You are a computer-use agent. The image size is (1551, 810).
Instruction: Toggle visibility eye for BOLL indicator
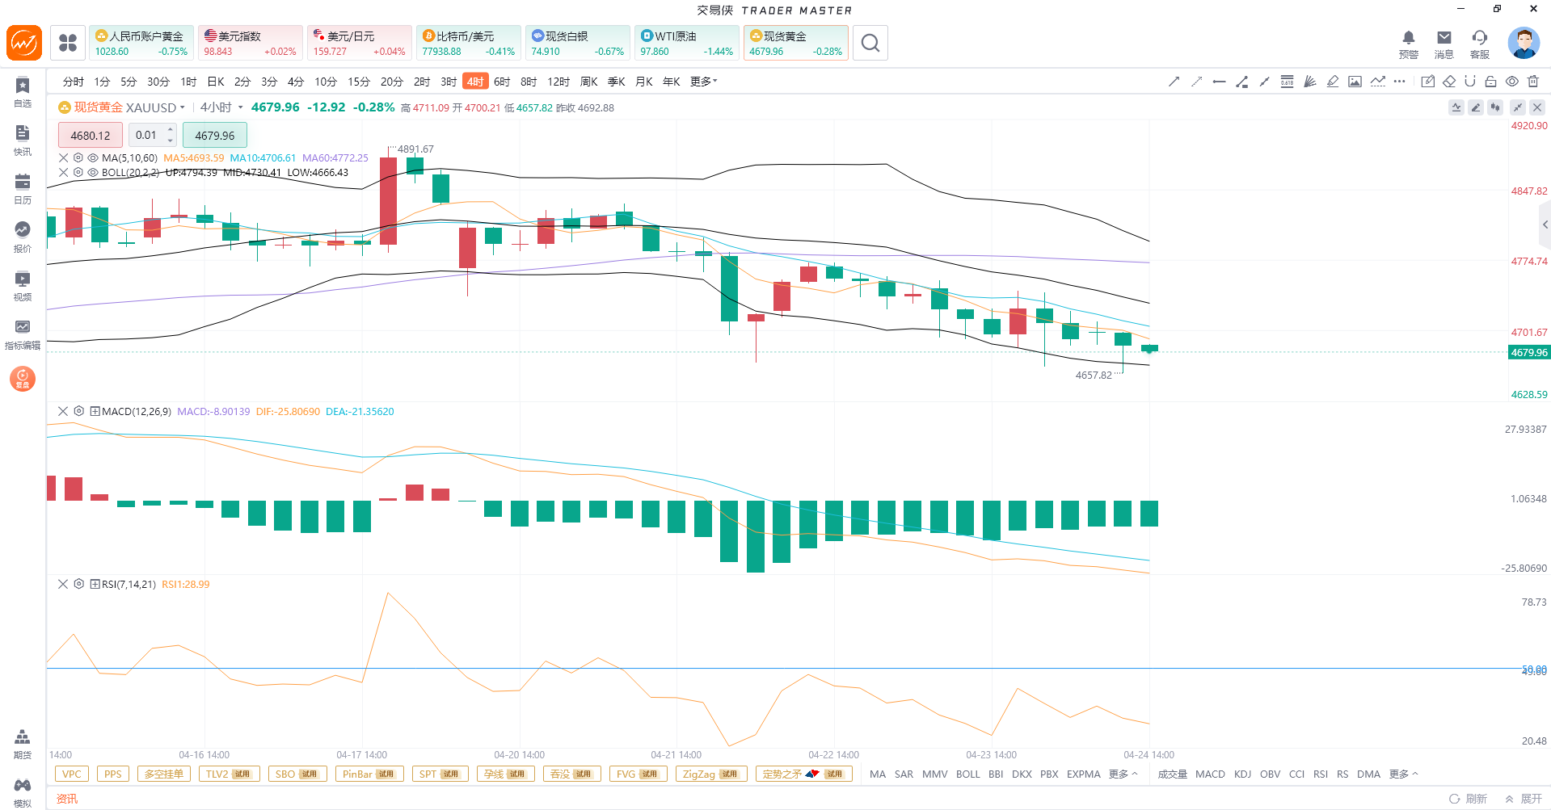point(93,173)
